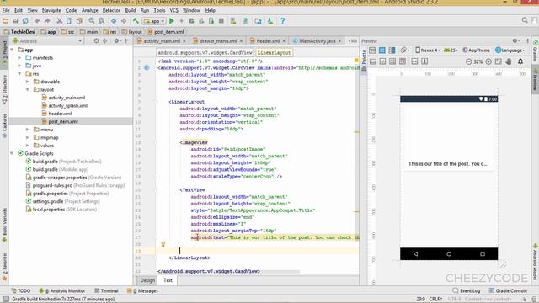The image size is (539, 303).
Task: Click the Synchronize toolbar icon
Action: tap(25, 21)
